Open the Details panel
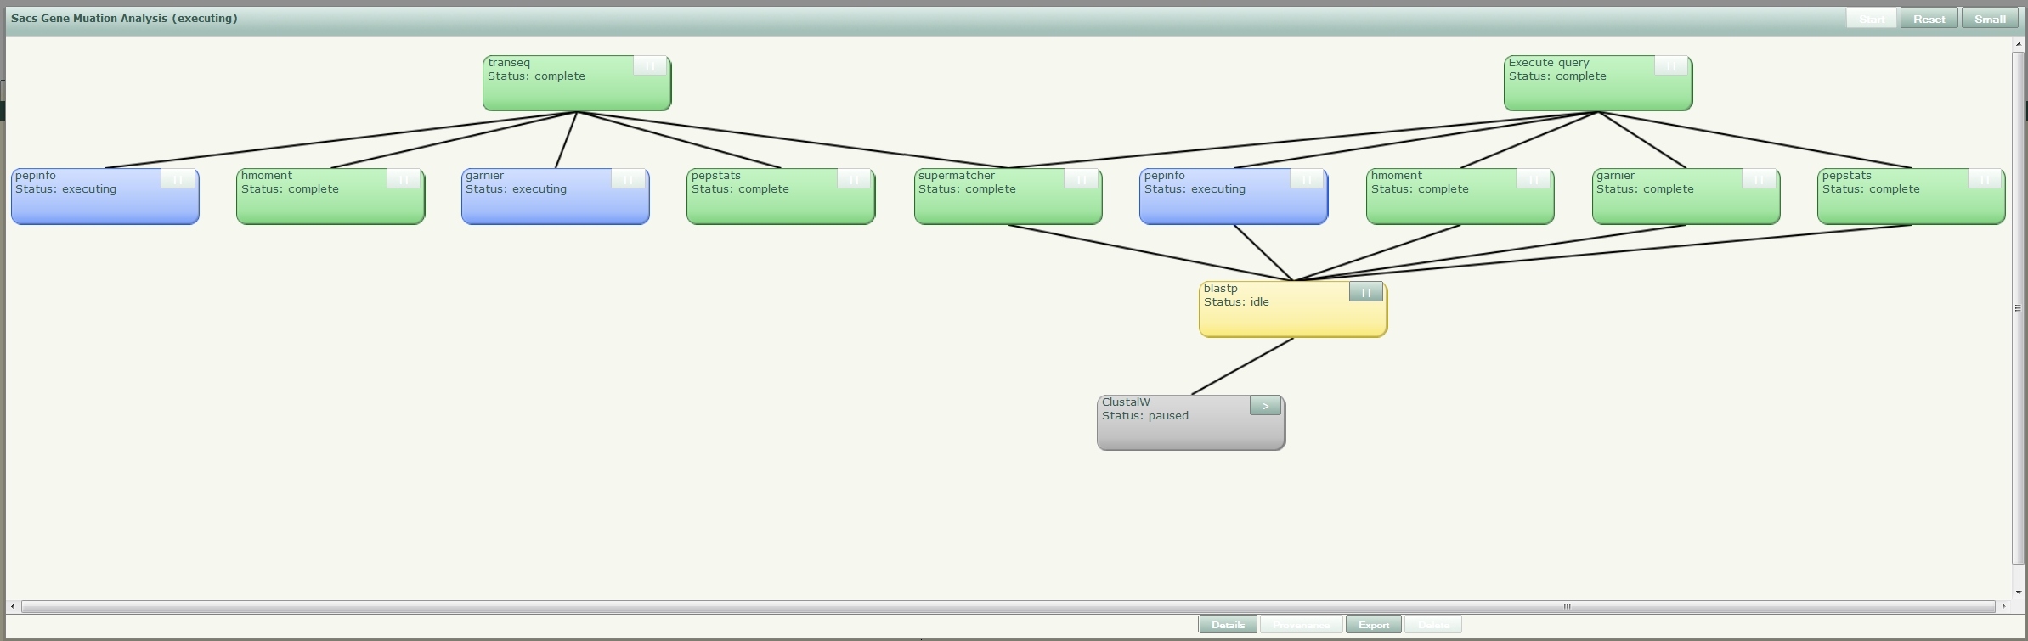Screen dimensions: 2028x641 [1228, 625]
